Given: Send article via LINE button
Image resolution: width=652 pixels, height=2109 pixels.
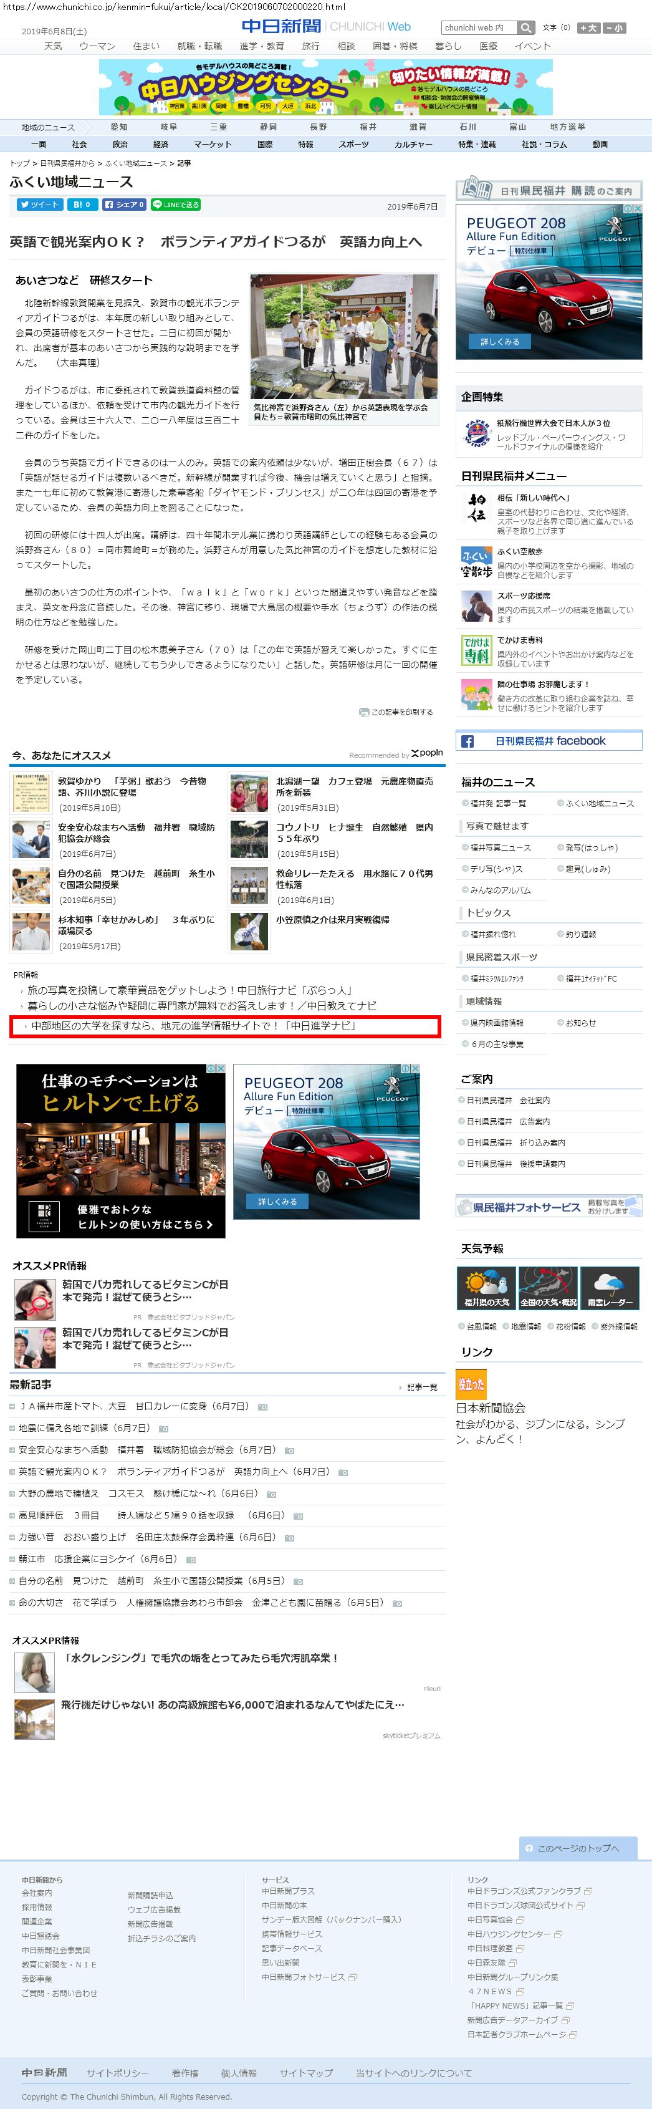Looking at the screenshot, I should pos(176,205).
